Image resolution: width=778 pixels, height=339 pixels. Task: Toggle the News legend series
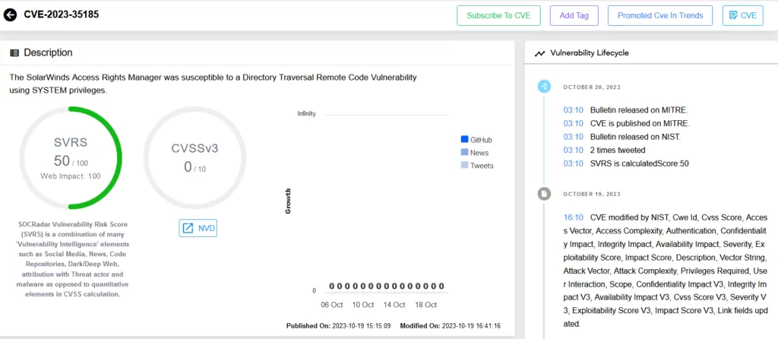pos(474,153)
